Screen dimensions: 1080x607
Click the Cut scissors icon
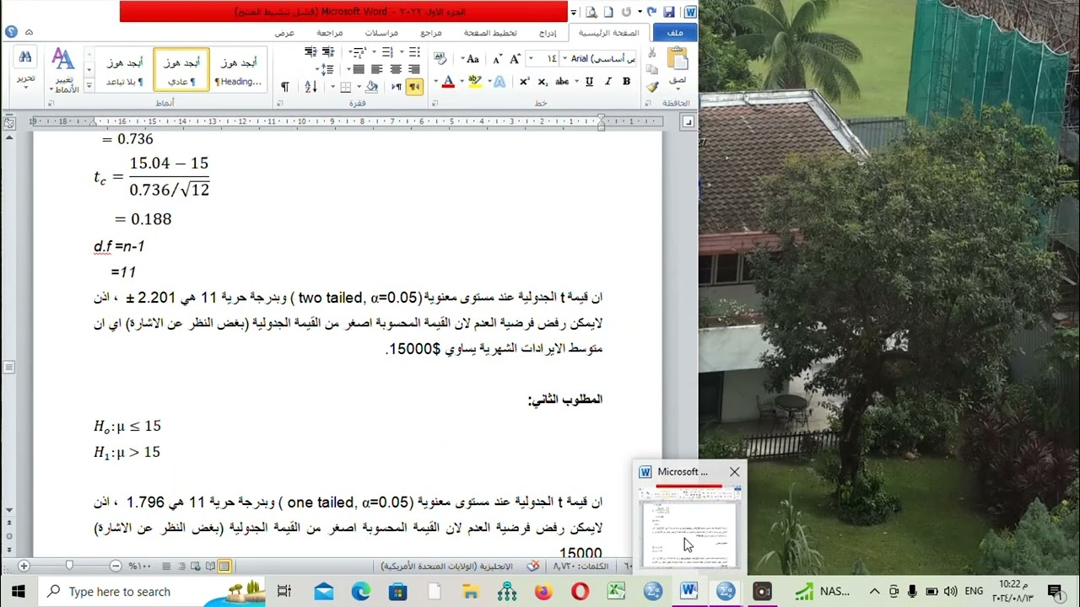651,52
